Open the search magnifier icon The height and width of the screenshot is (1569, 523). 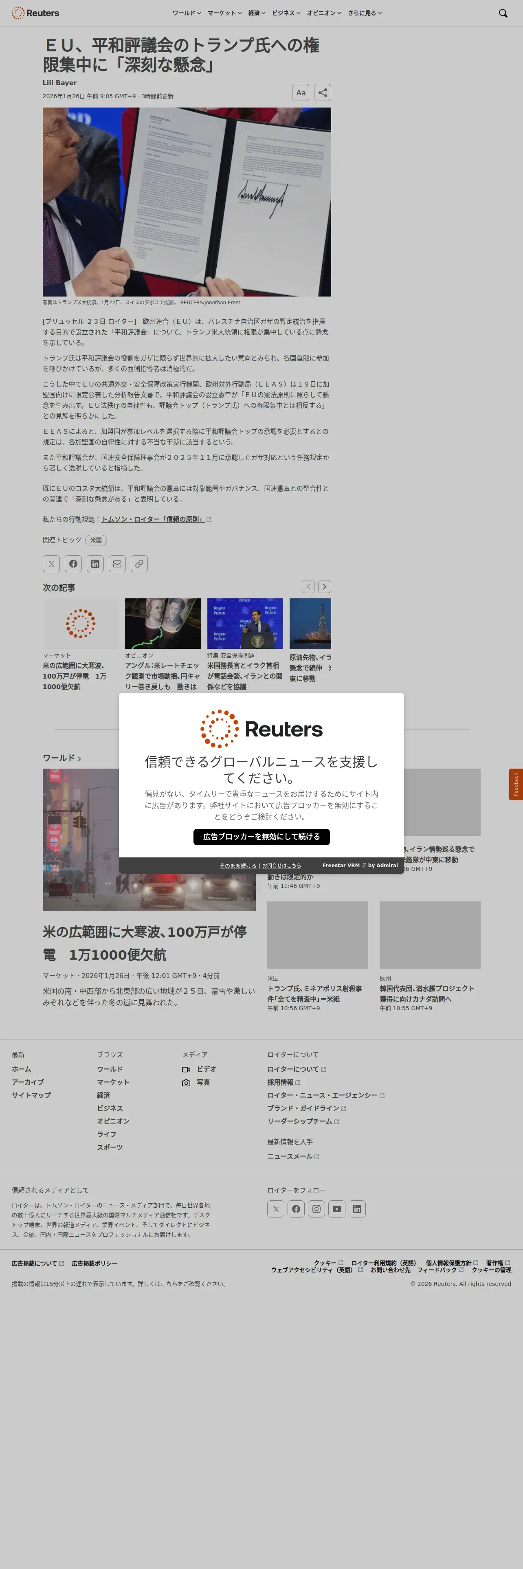point(503,13)
